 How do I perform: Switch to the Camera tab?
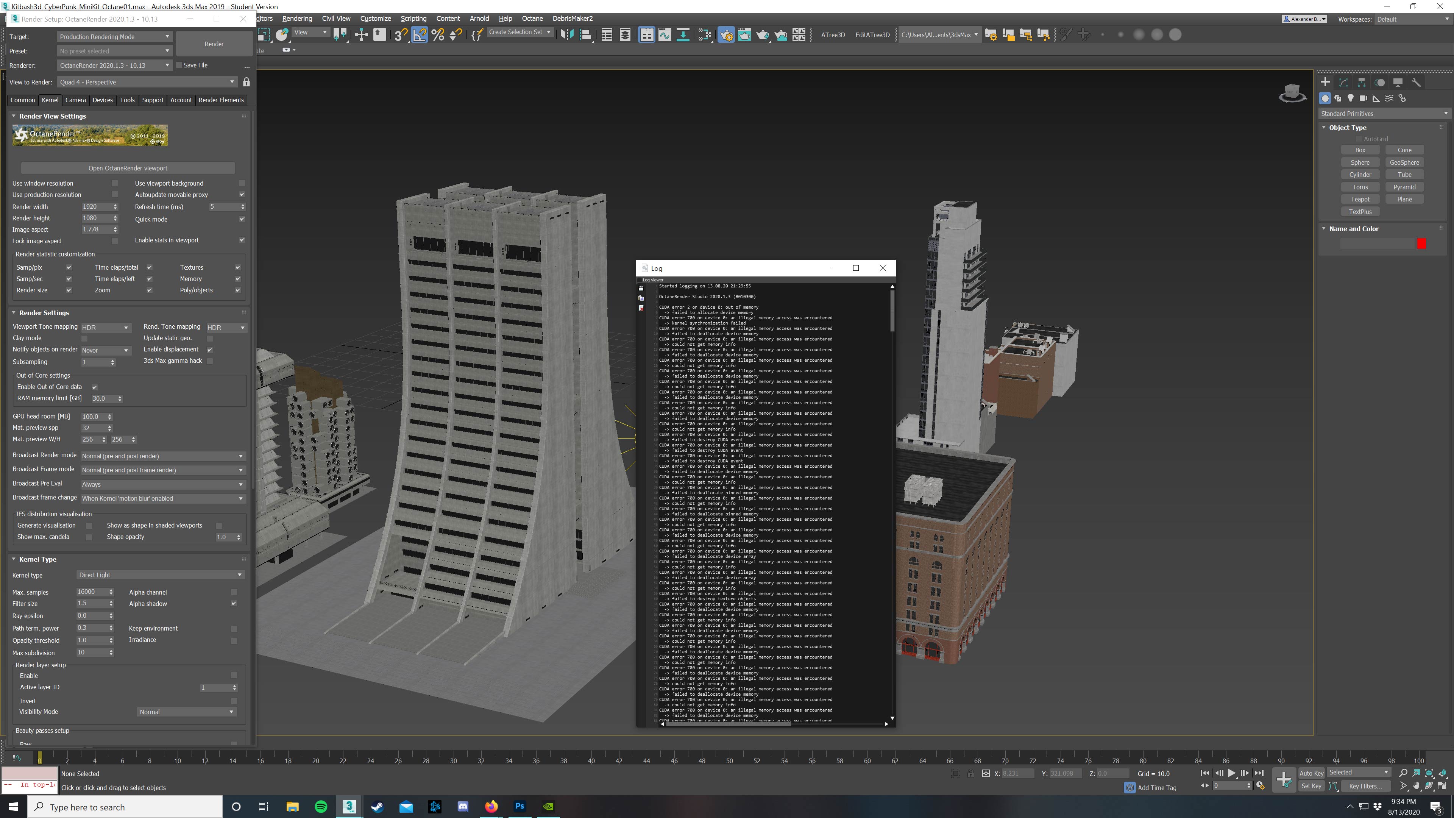76,100
